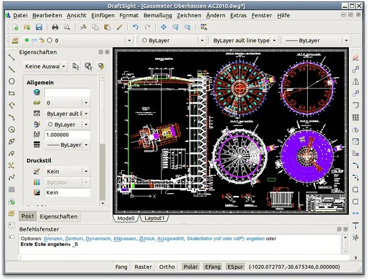Click the Zoom window magnifier icon
The image size is (368, 280).
click(176, 27)
